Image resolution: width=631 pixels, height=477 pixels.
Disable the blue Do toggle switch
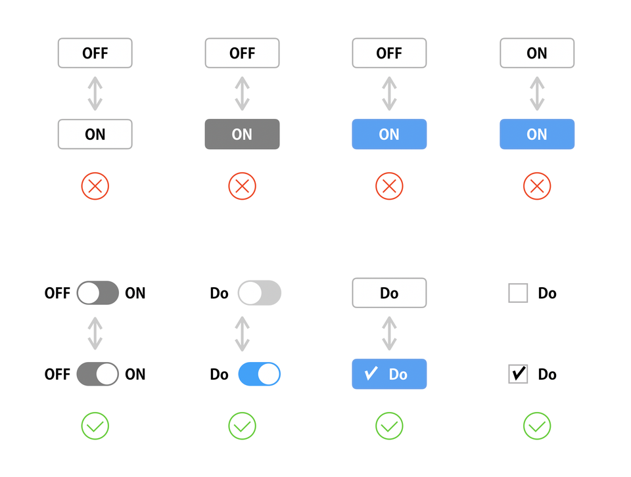click(260, 374)
